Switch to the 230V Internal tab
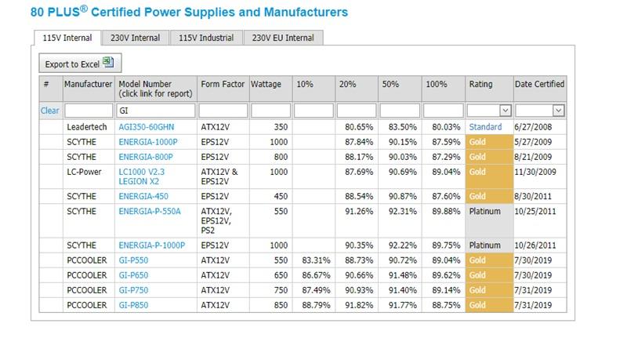This screenshot has height=338, width=627. coord(135,38)
